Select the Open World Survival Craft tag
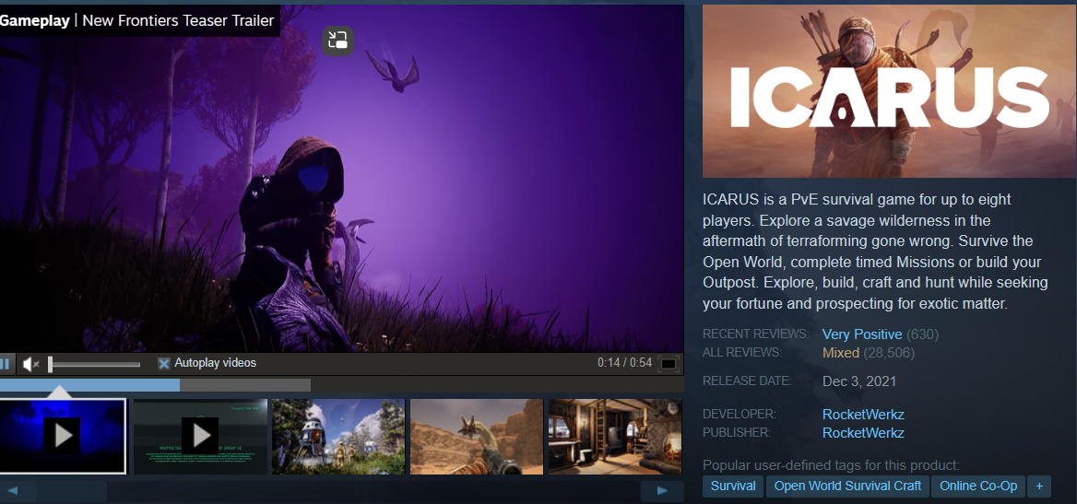Image resolution: width=1077 pixels, height=504 pixels. point(847,486)
